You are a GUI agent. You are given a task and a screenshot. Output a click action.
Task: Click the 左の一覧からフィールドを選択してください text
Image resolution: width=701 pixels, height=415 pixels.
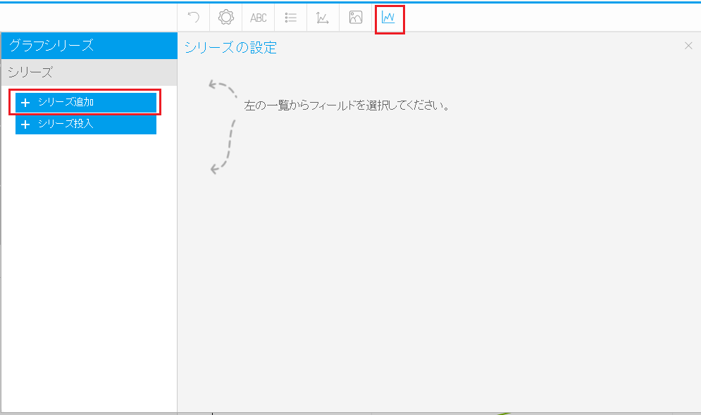coord(347,106)
